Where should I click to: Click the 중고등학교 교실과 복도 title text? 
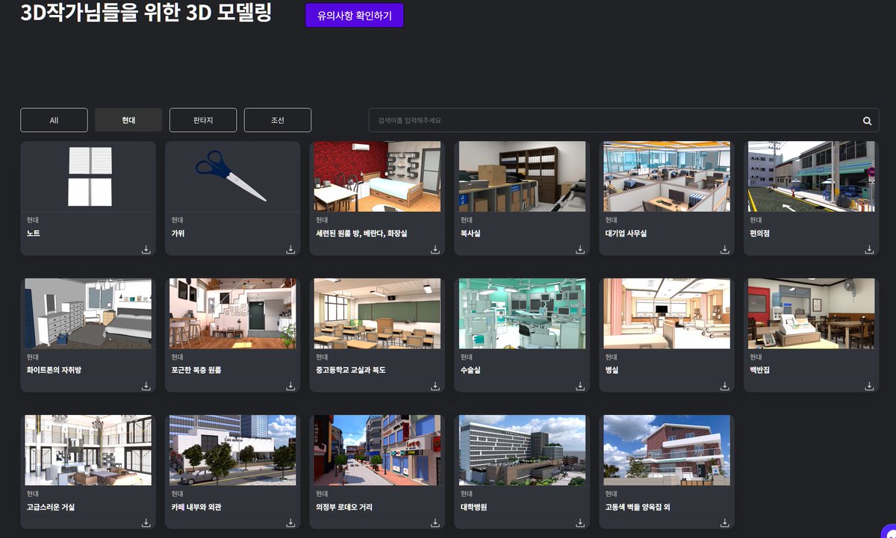click(350, 370)
